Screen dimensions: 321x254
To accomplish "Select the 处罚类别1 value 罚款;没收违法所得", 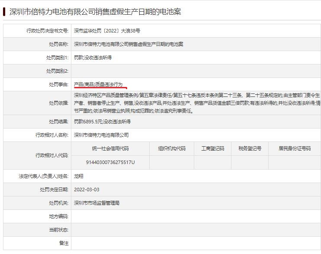I will click(x=93, y=58).
